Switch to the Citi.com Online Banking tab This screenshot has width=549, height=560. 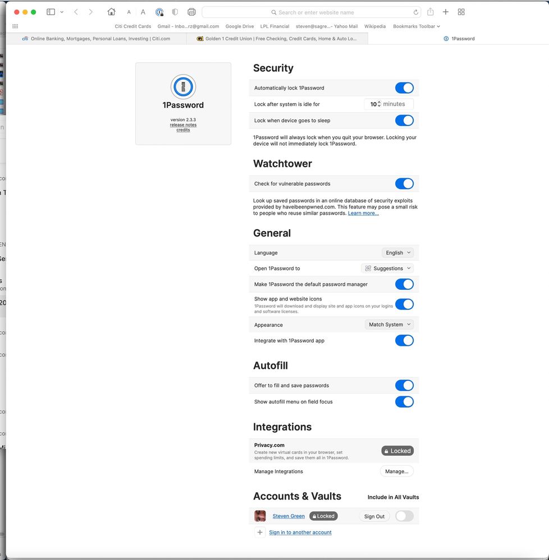pyautogui.click(x=96, y=39)
